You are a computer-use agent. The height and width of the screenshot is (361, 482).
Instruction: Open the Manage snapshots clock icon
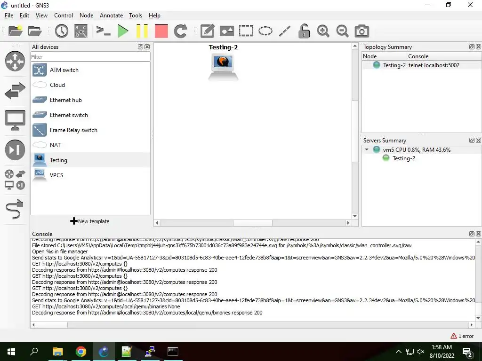[62, 31]
